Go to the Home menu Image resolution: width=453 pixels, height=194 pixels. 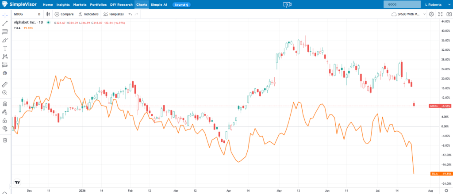point(48,4)
